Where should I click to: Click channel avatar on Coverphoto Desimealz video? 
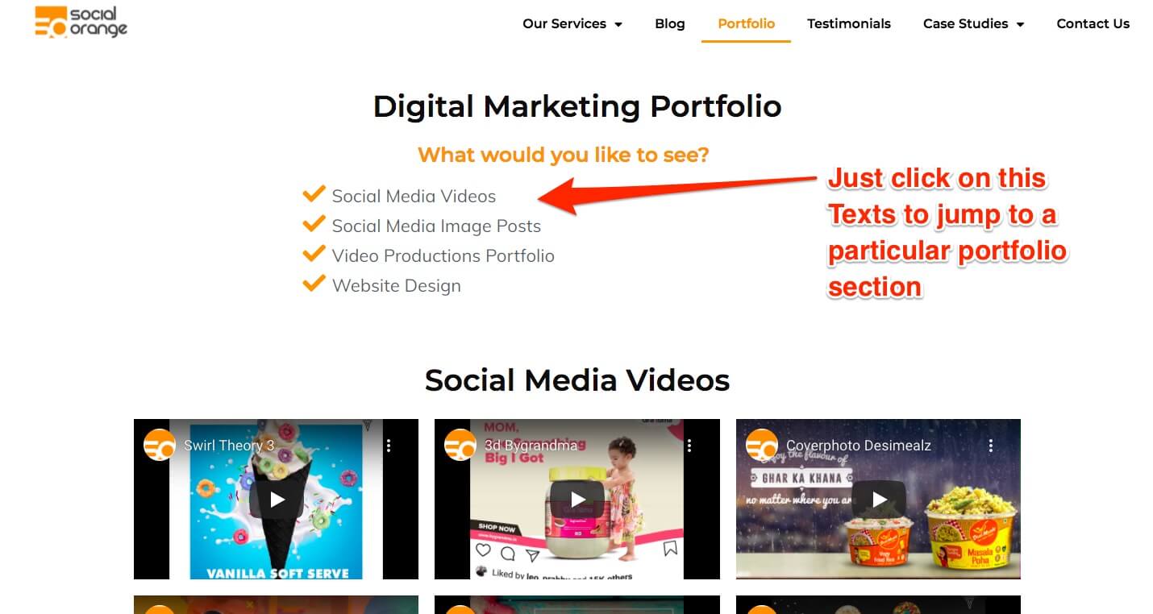tap(762, 446)
